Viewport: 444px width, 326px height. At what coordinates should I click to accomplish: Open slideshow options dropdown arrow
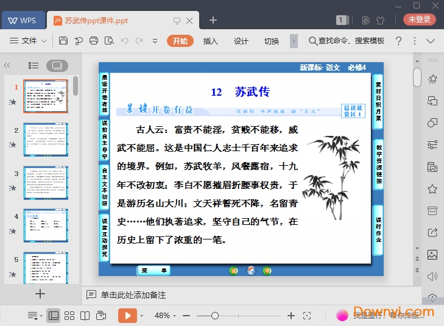[141, 316]
